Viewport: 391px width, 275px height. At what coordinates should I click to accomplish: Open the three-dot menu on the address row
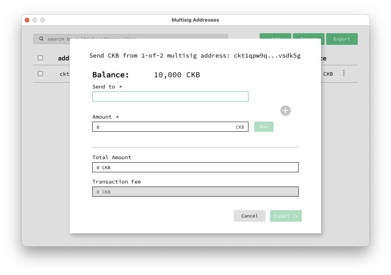click(343, 73)
